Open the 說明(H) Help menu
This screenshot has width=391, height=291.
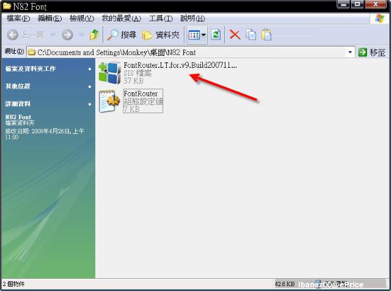(192, 18)
